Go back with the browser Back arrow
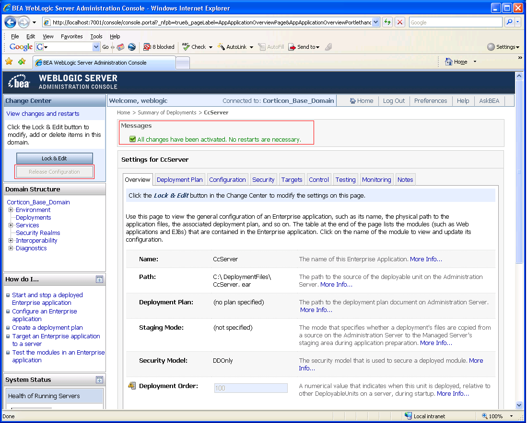 click(x=10, y=22)
